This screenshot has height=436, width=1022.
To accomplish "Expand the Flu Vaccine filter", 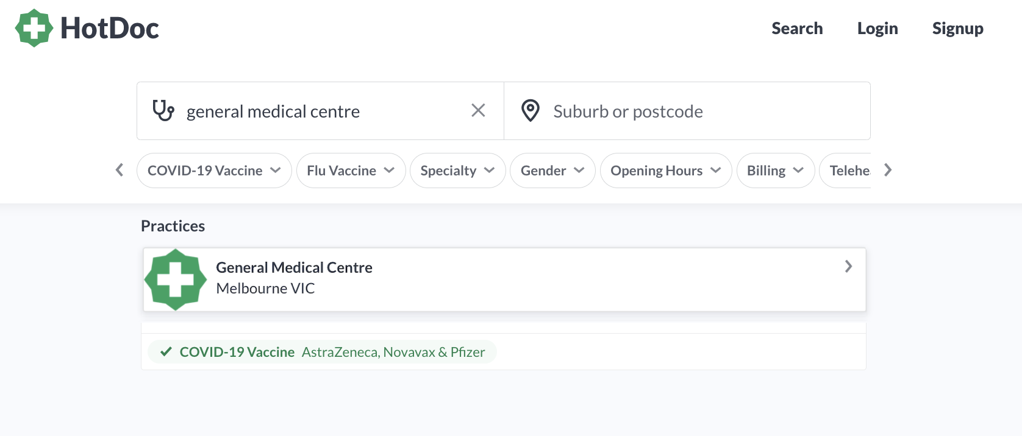I will pos(351,171).
